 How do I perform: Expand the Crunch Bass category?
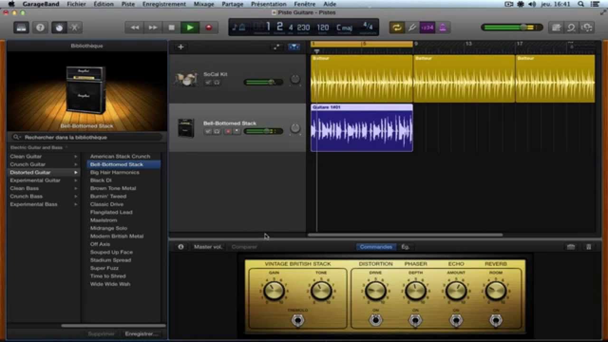click(76, 196)
